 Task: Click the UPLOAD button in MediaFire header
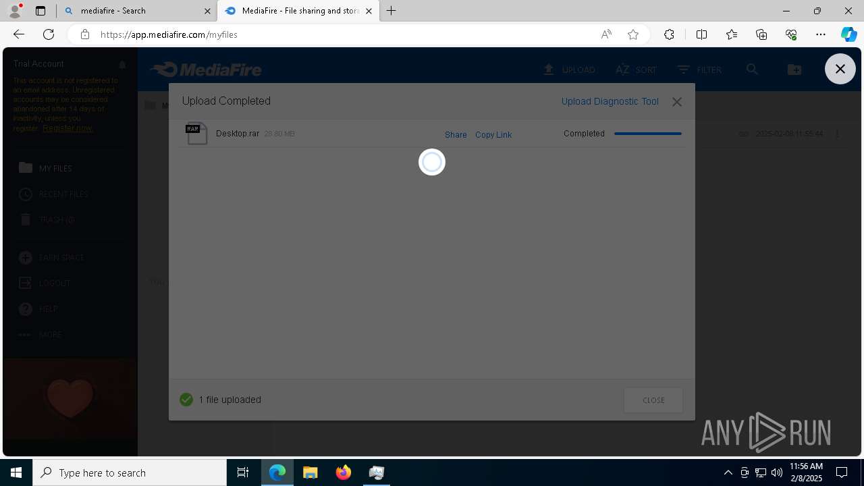pyautogui.click(x=569, y=70)
